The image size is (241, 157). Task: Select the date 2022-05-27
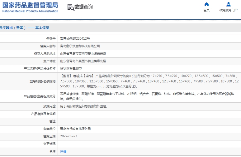(69, 136)
